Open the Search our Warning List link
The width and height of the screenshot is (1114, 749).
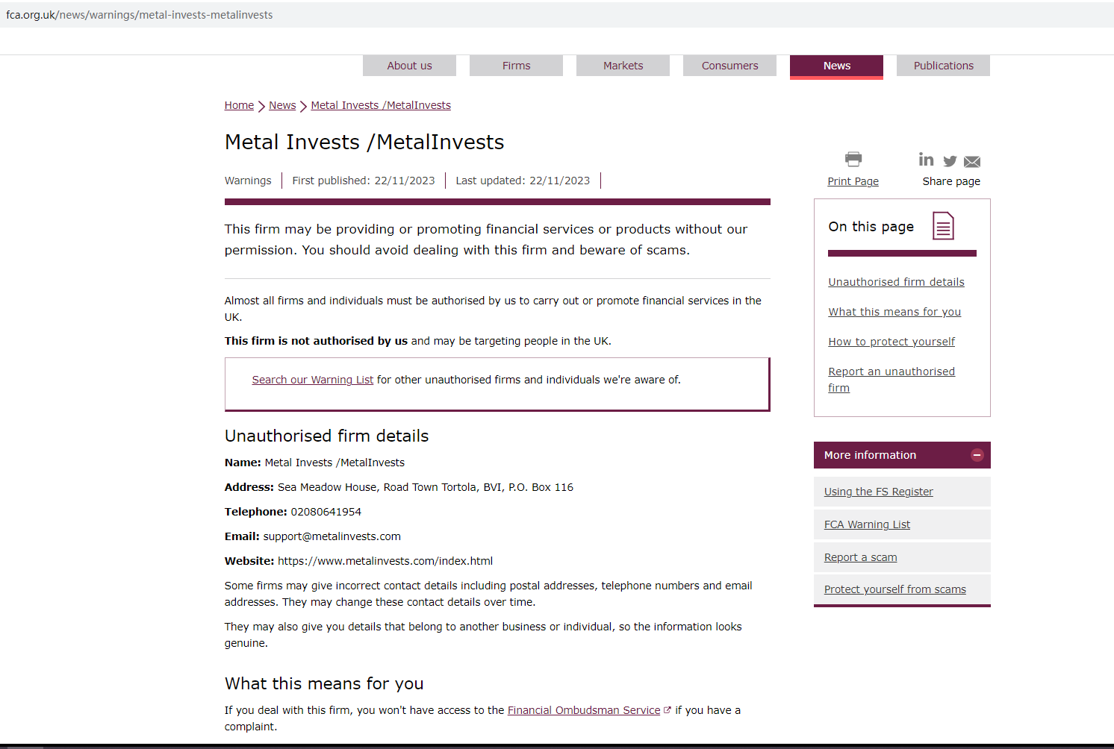pos(312,380)
